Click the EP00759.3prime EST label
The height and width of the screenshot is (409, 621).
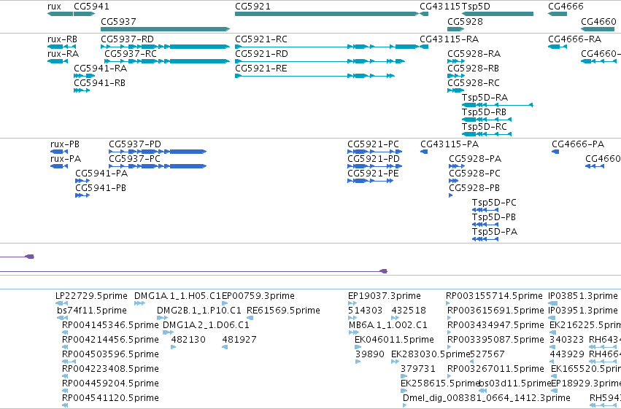(x=258, y=296)
